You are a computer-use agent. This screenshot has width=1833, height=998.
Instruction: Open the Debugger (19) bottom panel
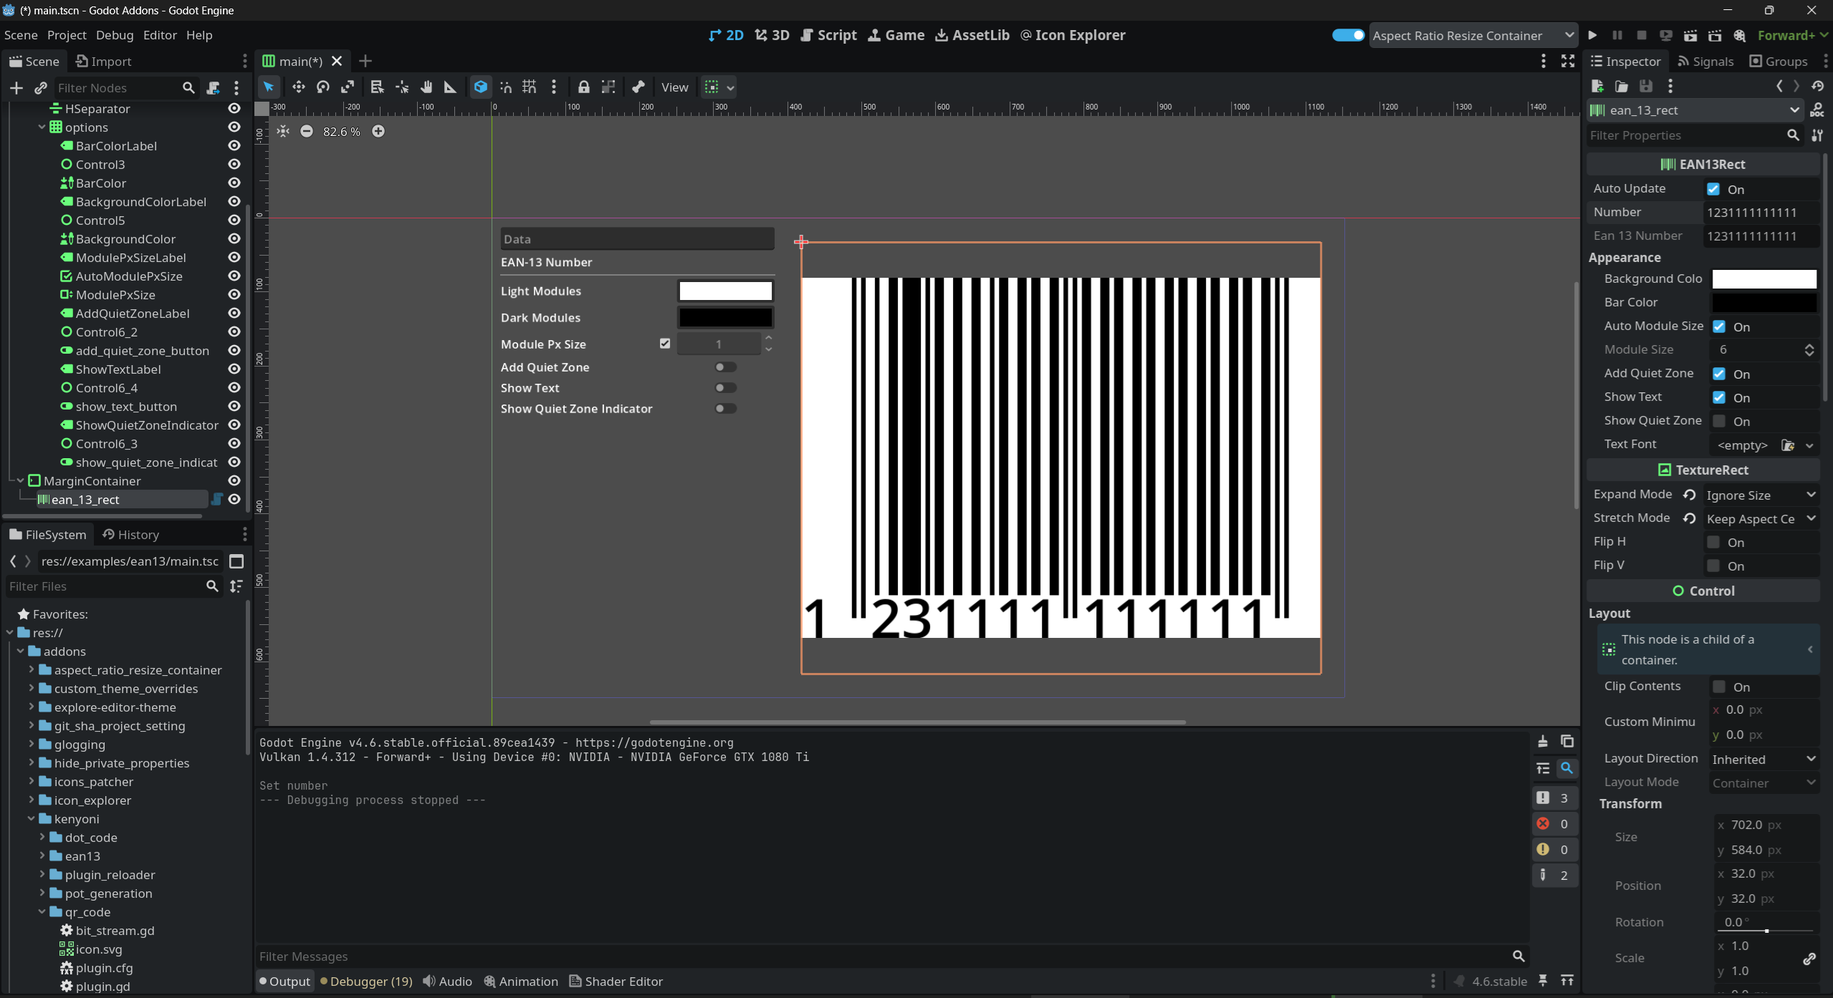click(x=366, y=982)
